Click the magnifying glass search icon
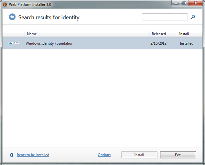Viewport: 205px width, 165px height. coord(193,17)
